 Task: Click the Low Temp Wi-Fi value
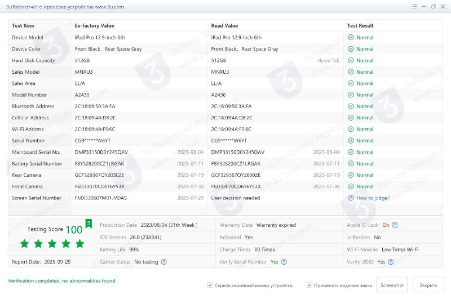click(400, 249)
